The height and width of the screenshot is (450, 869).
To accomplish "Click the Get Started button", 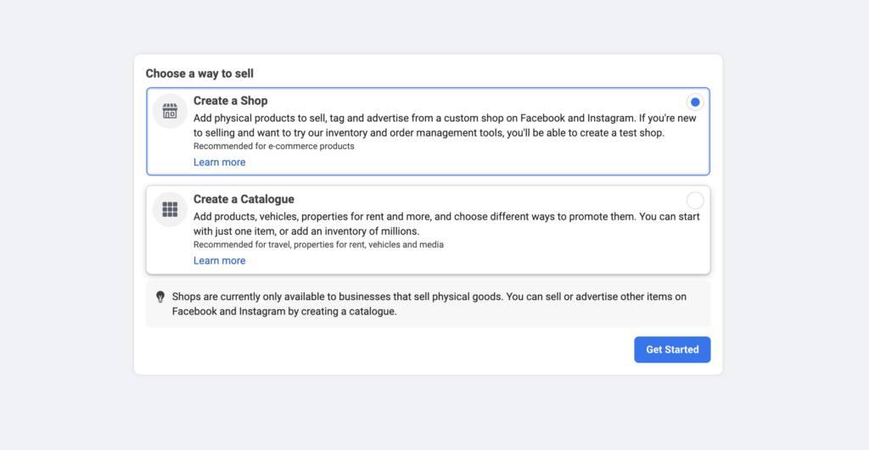I will (672, 350).
